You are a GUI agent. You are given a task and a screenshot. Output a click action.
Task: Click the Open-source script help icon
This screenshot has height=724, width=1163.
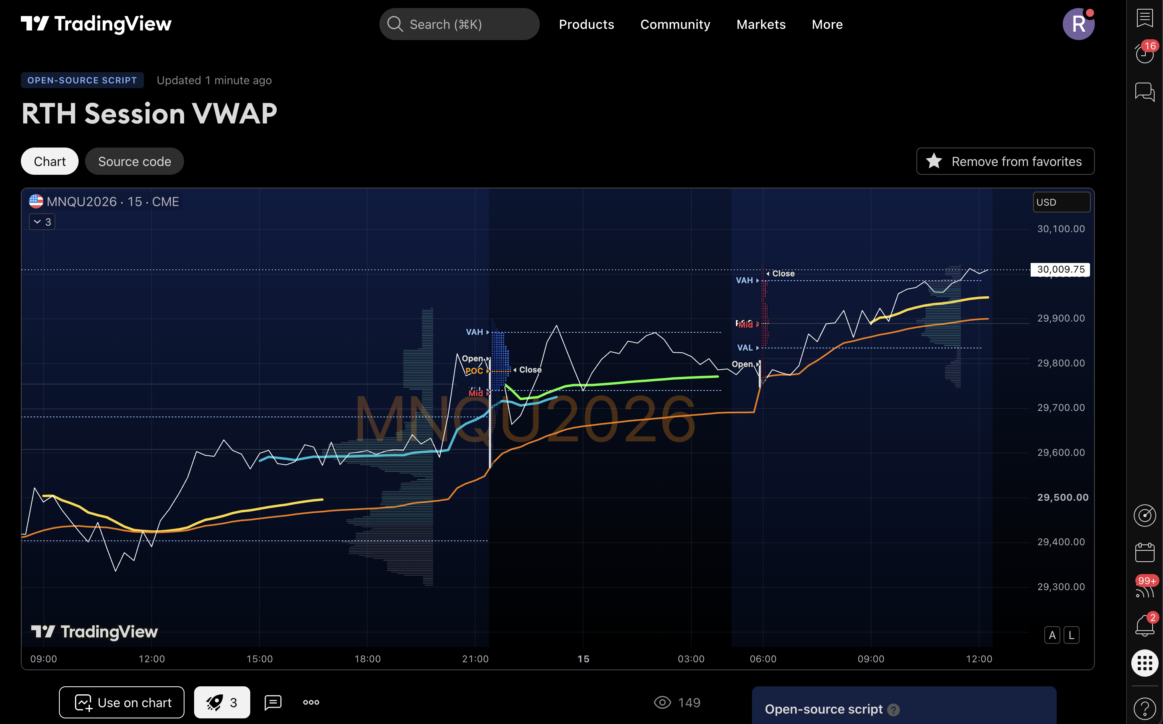point(893,710)
